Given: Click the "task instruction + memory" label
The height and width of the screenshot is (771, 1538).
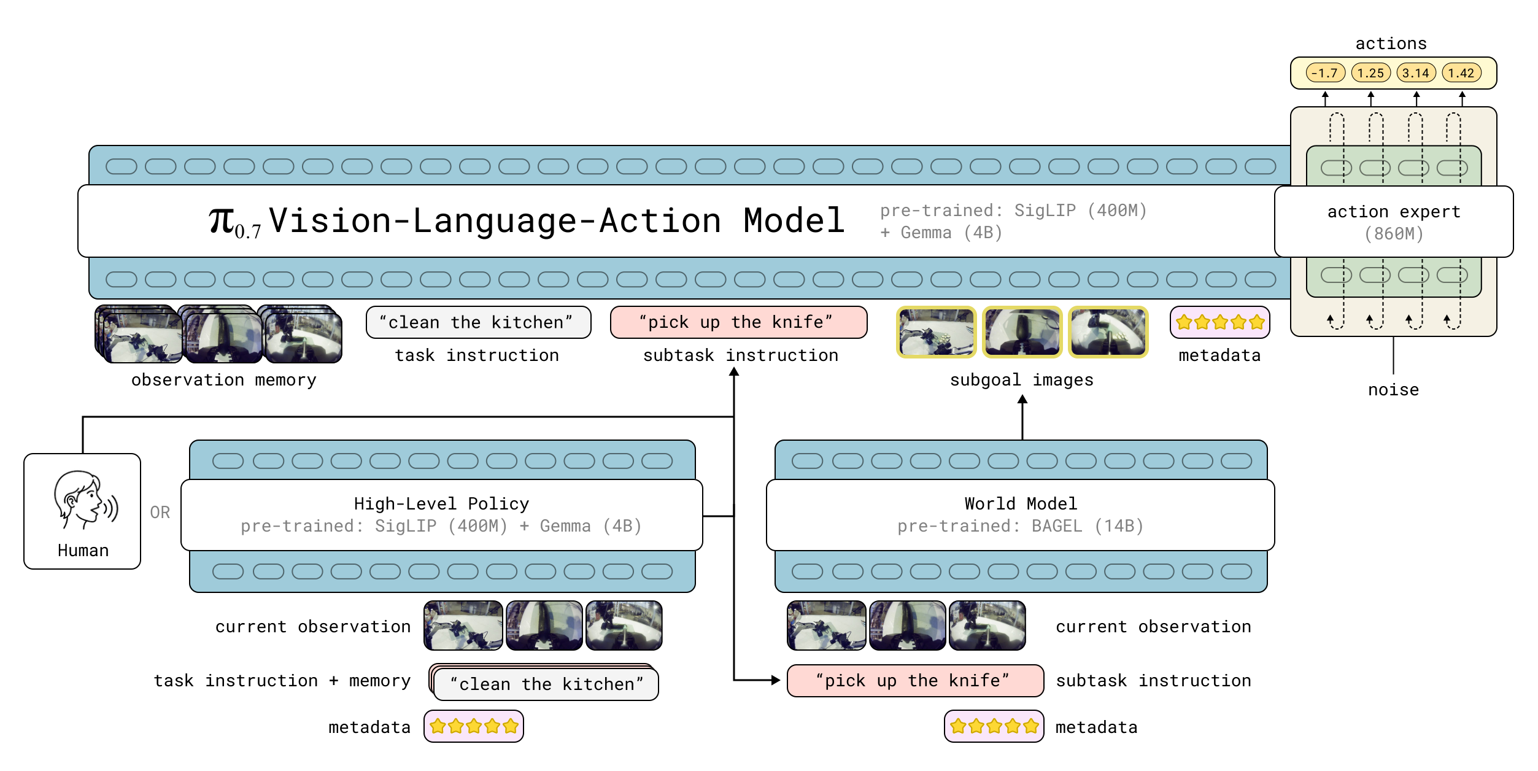Looking at the screenshot, I should [282, 681].
